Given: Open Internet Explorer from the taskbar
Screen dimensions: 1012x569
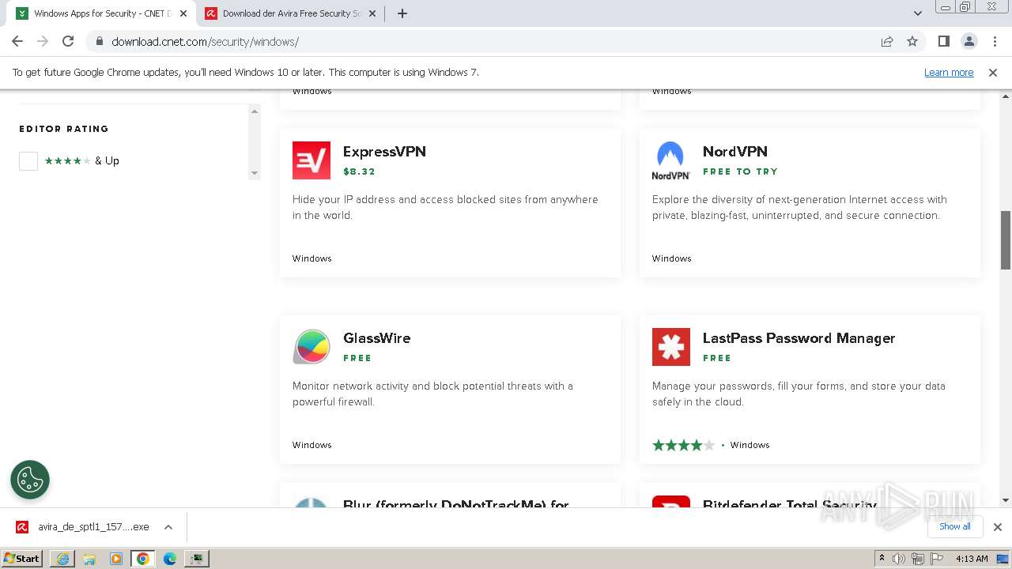Looking at the screenshot, I should (x=62, y=559).
